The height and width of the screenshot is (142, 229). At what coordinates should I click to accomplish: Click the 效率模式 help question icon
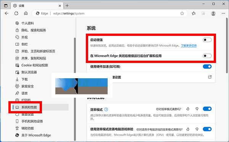(106, 109)
